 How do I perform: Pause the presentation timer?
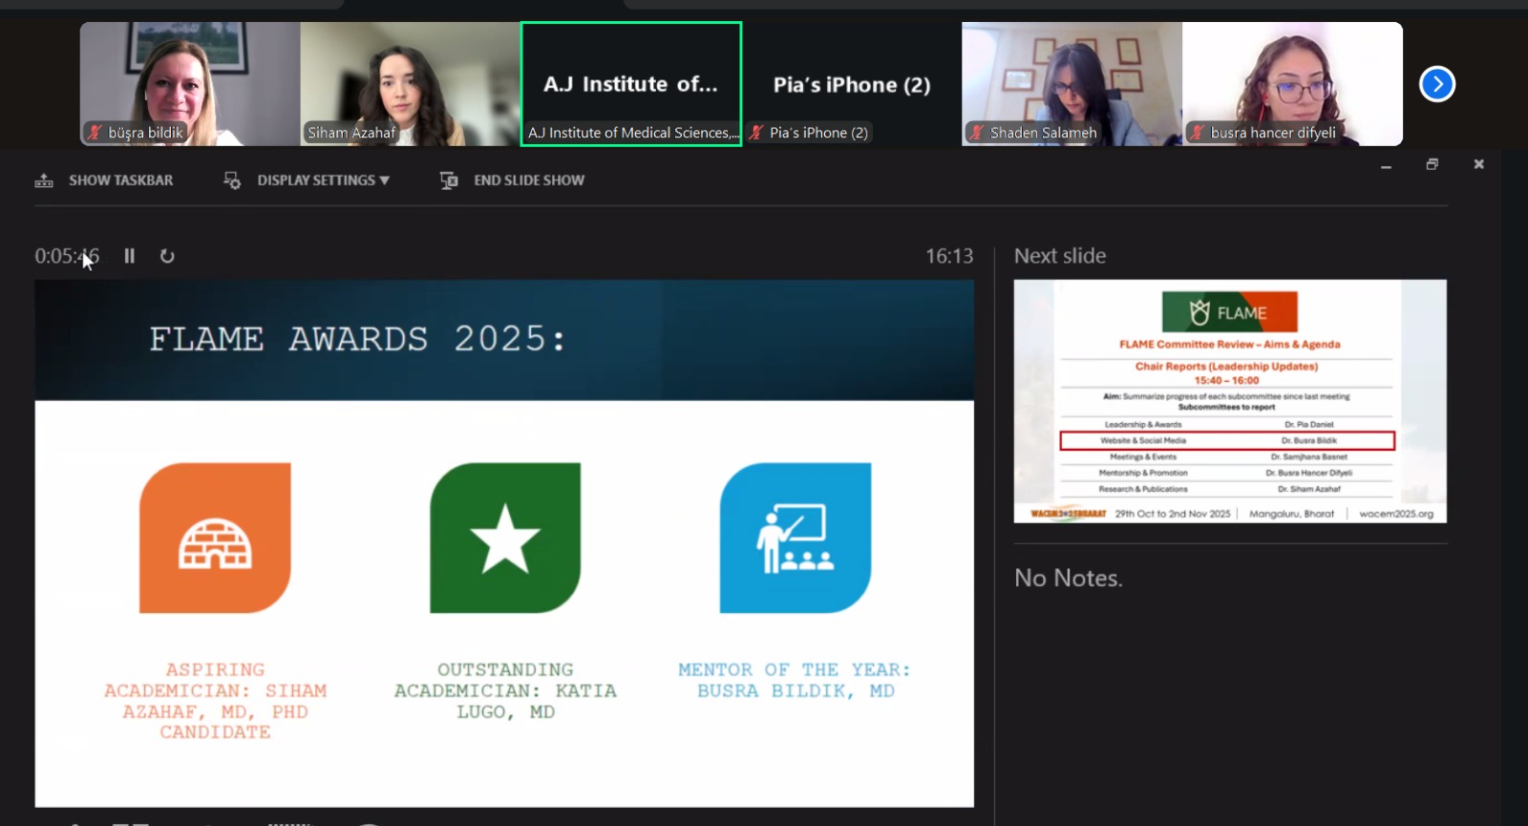point(129,256)
